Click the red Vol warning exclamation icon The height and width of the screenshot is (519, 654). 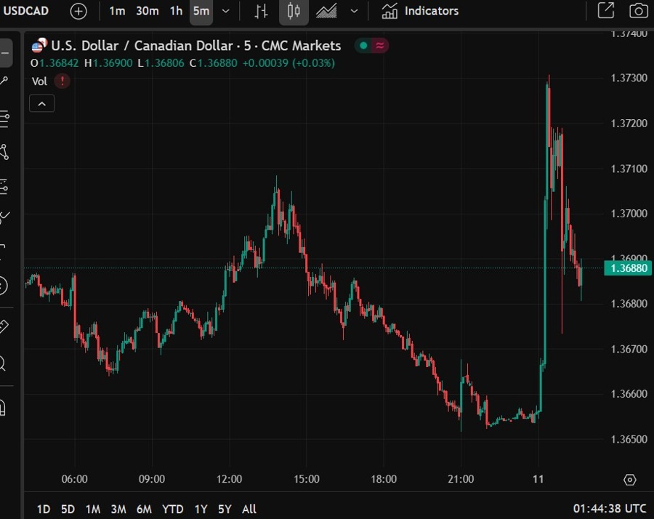[62, 81]
